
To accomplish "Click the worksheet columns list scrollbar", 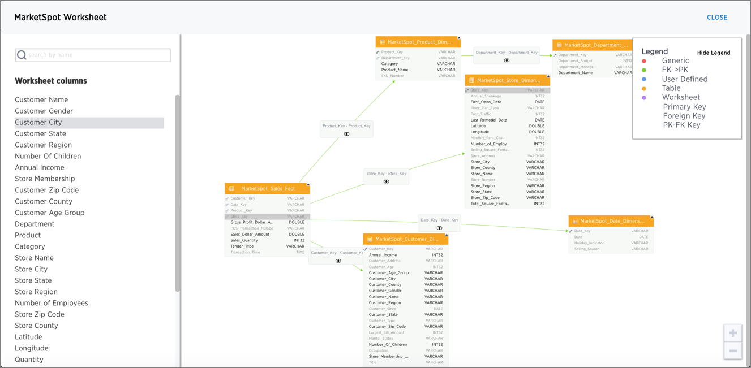I will point(178,192).
